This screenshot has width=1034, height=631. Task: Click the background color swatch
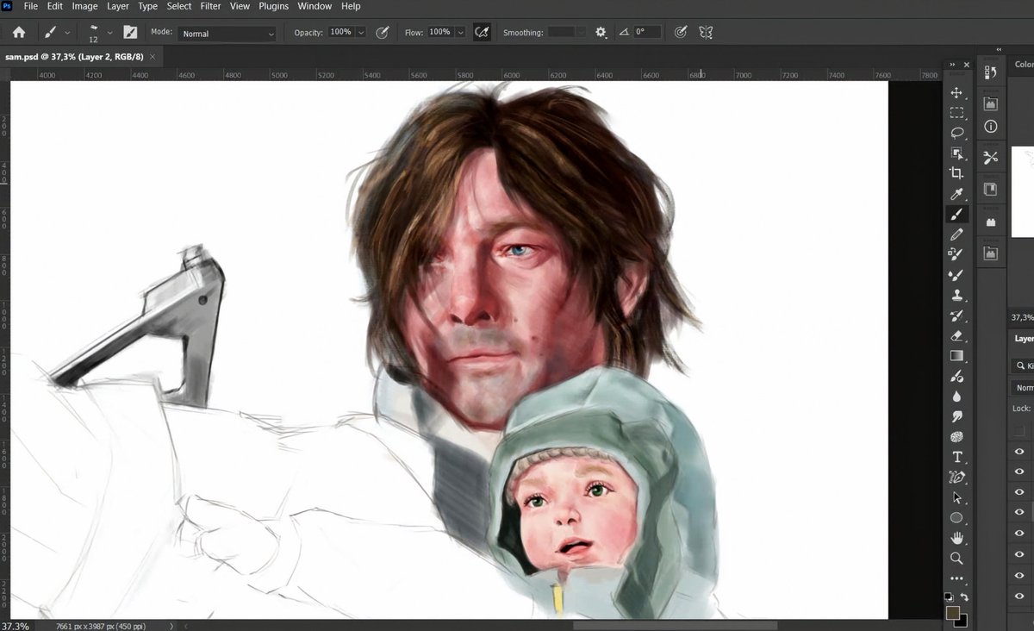tap(962, 622)
